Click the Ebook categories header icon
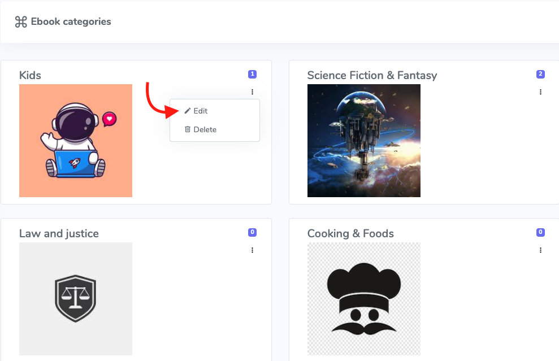 (x=20, y=21)
